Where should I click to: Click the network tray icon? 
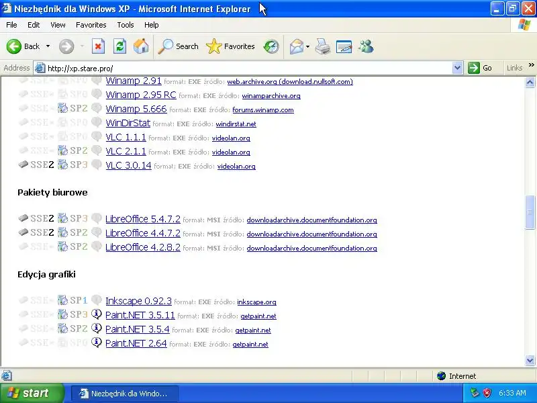(x=475, y=393)
